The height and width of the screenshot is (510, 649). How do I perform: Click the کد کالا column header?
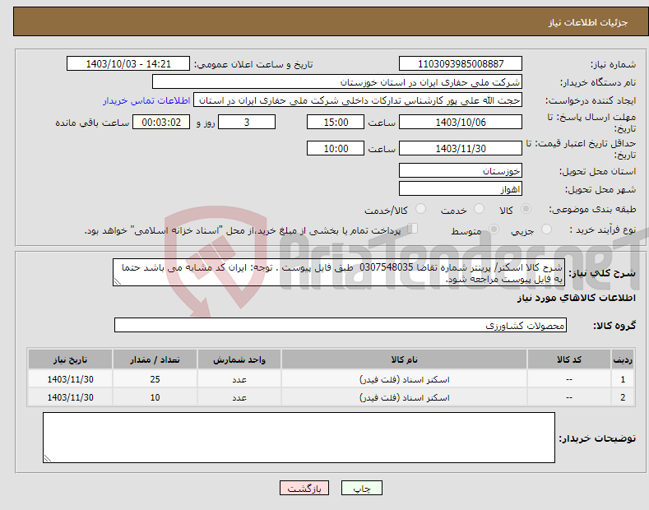[569, 359]
